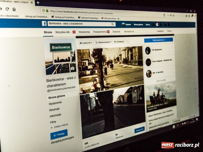Expand the '...' more options menu

[x=127, y=42]
